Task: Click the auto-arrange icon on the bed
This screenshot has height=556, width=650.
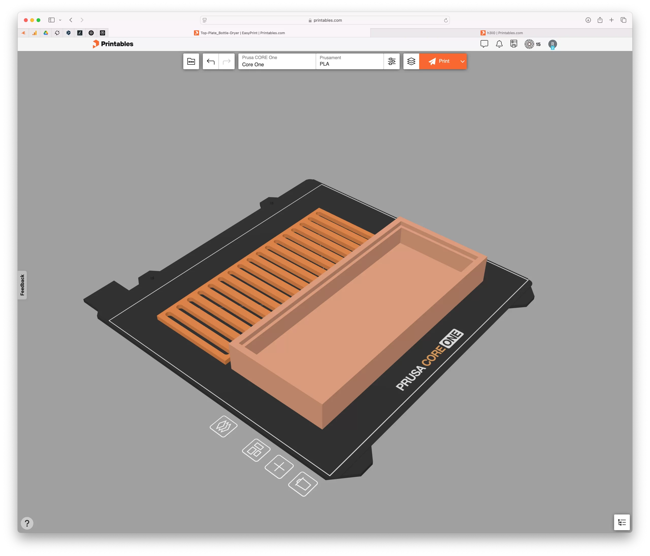Action: coord(256,450)
